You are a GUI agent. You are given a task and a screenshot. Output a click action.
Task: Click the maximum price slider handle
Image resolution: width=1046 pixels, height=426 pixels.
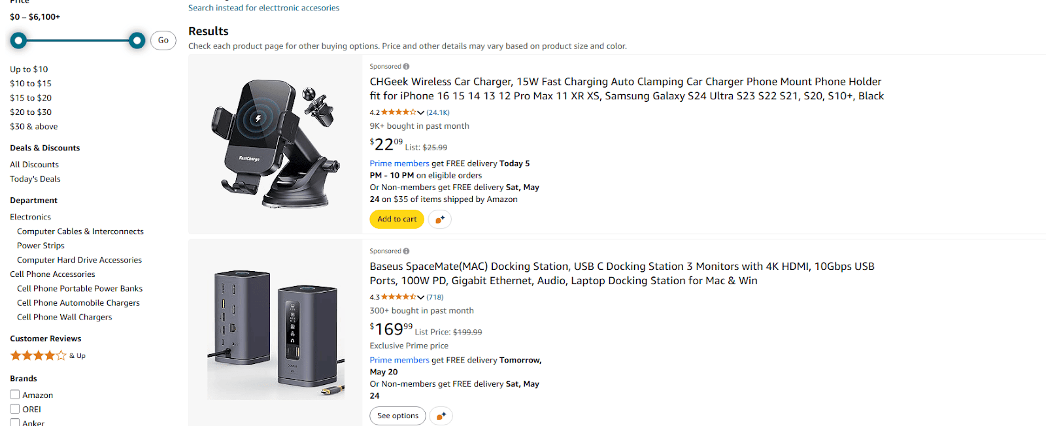coord(137,41)
